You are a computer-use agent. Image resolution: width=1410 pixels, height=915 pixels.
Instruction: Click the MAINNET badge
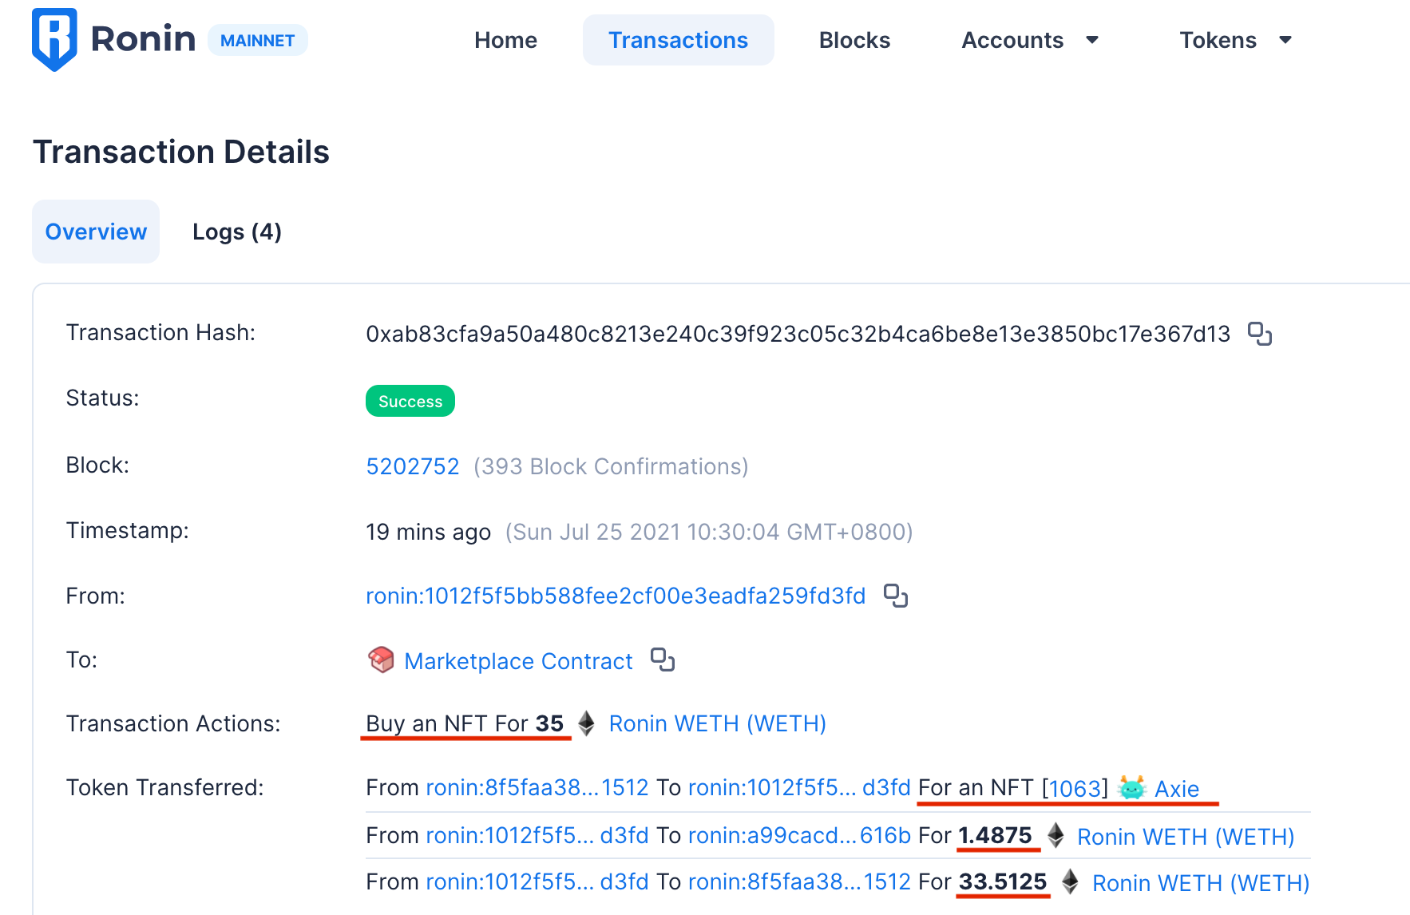tap(257, 40)
